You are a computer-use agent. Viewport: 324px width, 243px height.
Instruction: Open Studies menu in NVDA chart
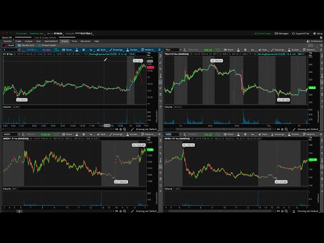click(294, 134)
